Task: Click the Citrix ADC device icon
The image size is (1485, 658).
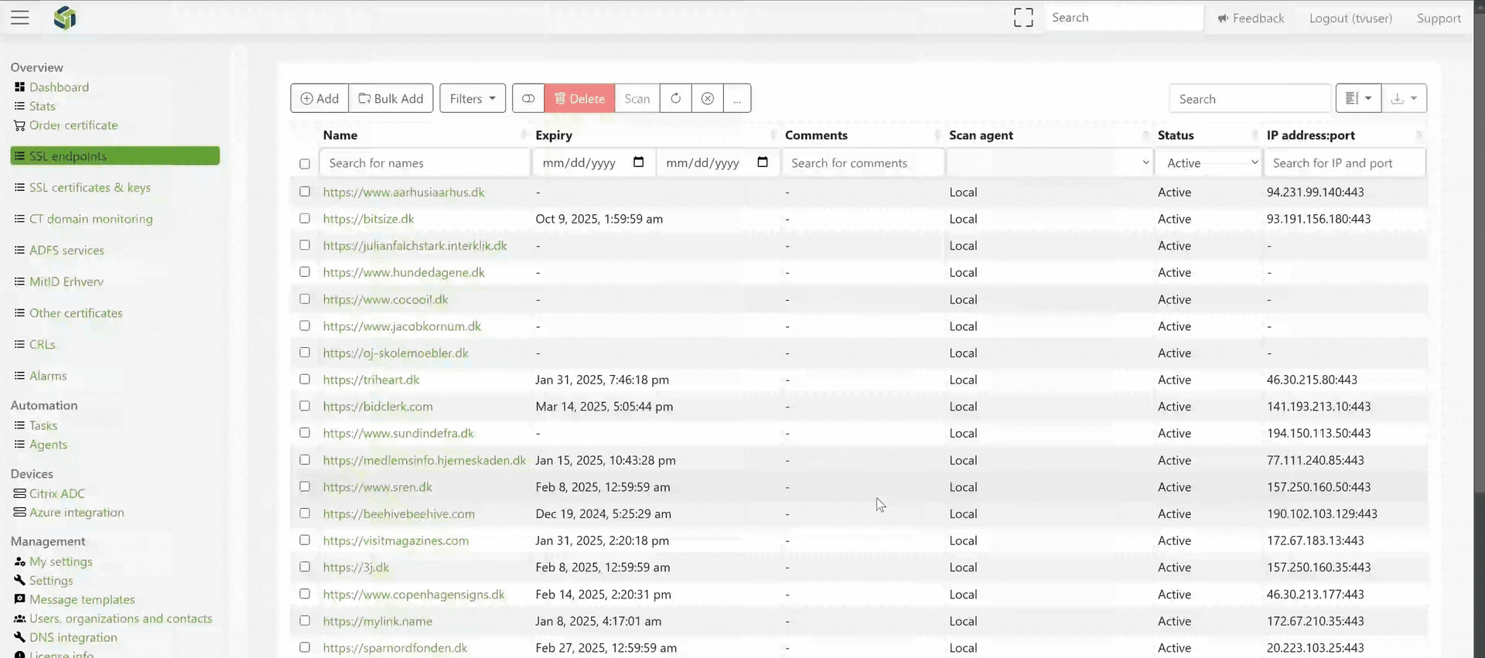Action: coord(20,493)
